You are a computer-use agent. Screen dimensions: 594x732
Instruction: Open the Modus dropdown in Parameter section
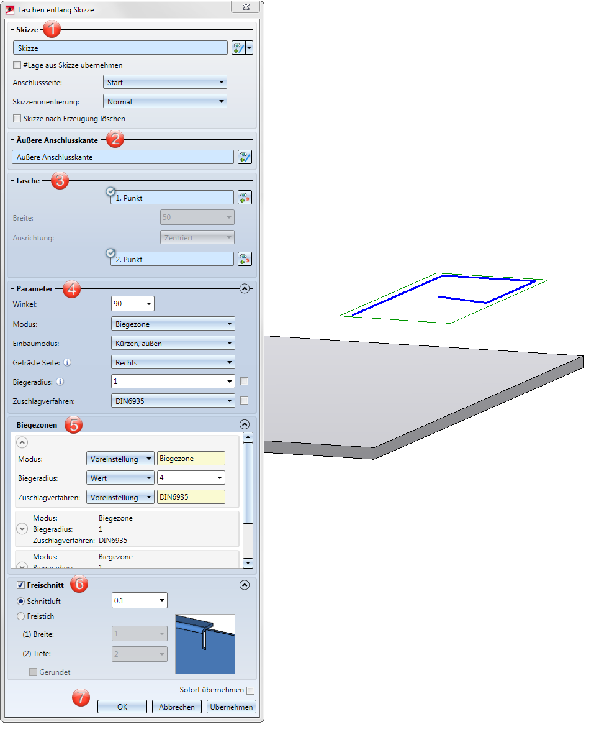[x=173, y=324]
